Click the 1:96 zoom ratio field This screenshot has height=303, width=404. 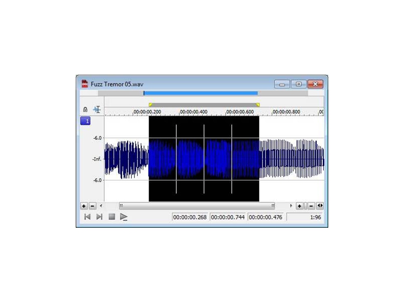coord(305,217)
